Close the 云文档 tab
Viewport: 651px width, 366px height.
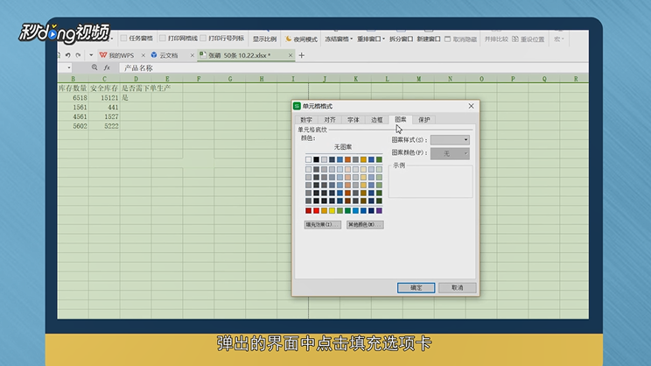[192, 55]
